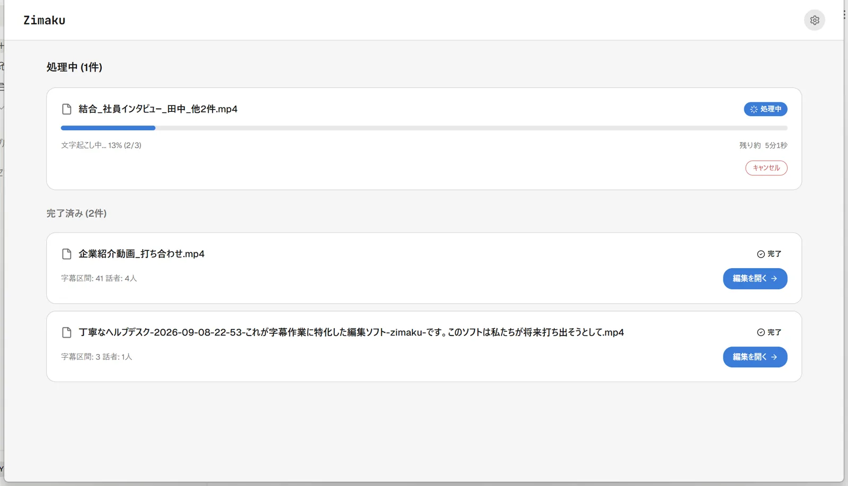The image size is (848, 486).
Task: Open the settings gear icon
Action: (x=815, y=20)
